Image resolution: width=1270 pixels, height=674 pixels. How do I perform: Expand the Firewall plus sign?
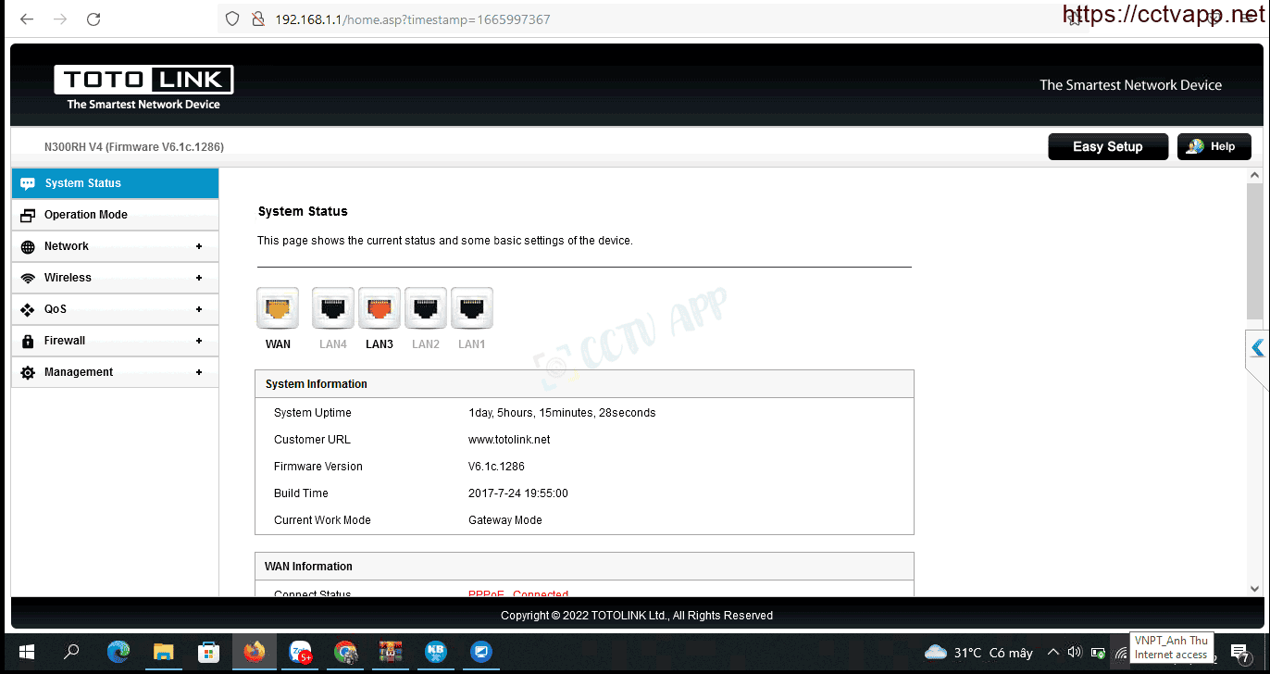199,341
